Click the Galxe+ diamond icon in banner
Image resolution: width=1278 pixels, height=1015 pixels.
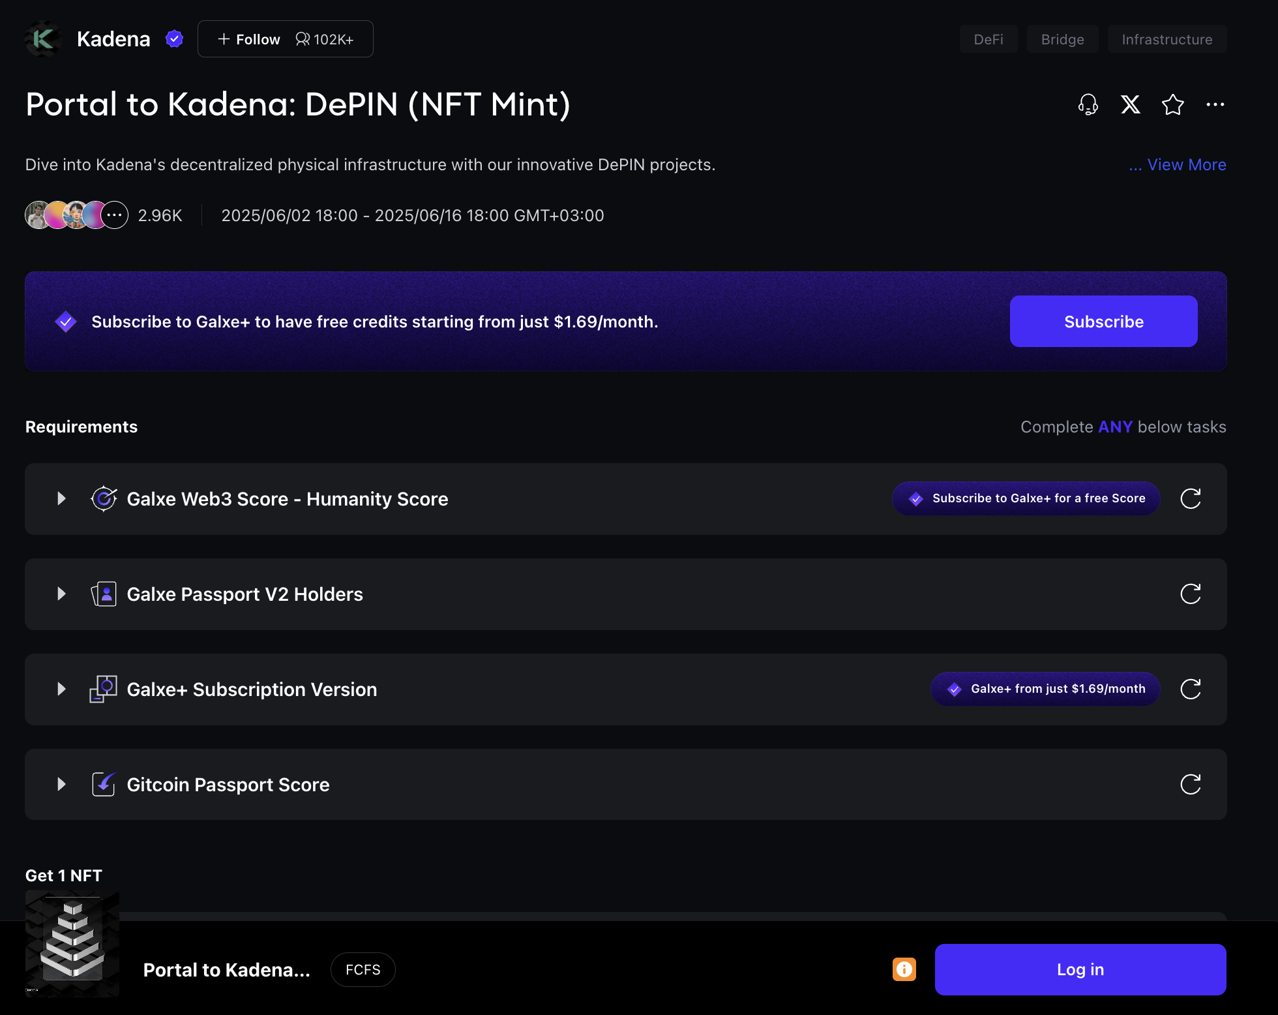(x=66, y=322)
